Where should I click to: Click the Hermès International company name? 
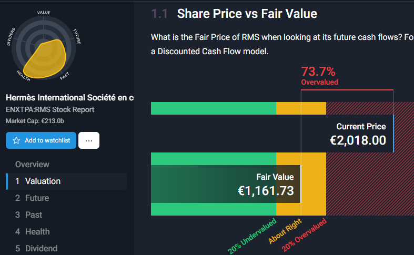tap(70, 98)
